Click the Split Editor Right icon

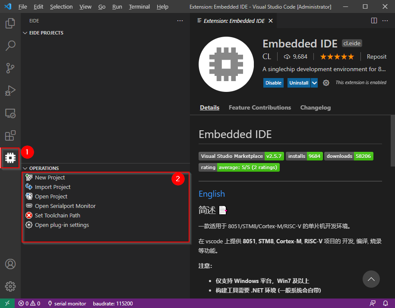point(374,21)
